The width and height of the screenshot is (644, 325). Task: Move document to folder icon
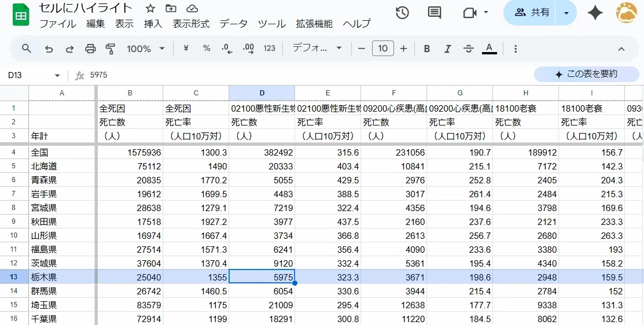click(x=171, y=8)
